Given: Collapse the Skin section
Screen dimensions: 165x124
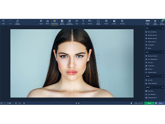Looking at the screenshot, I should (163, 28).
